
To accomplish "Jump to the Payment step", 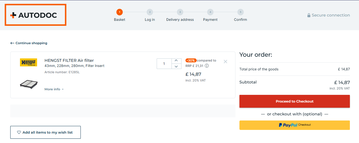I will click(x=210, y=12).
